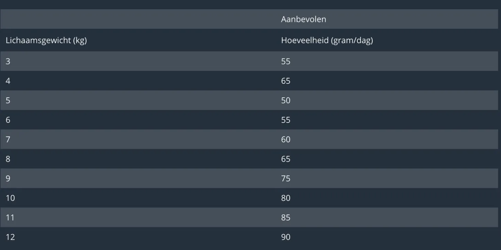
Task: Click the "Lichaamsgewicht (kg)" column header
Action: [46, 41]
